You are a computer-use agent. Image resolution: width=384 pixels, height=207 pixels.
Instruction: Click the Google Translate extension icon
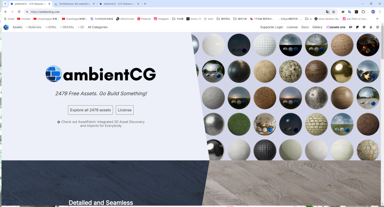pos(350,12)
